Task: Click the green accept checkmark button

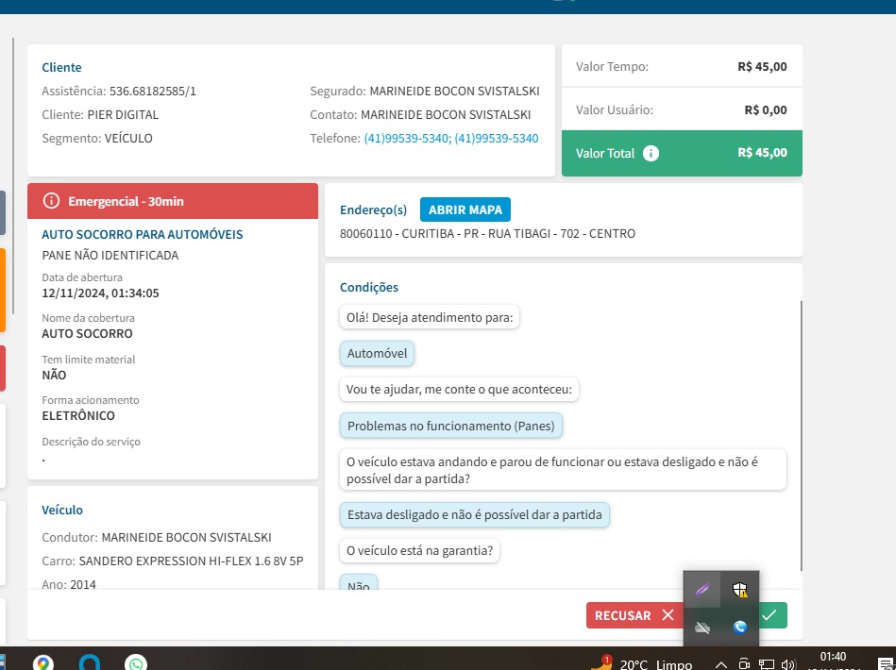Action: [x=773, y=615]
